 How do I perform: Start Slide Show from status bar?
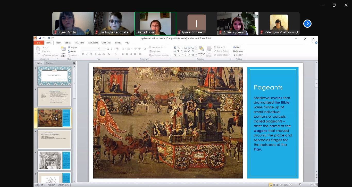[x=281, y=185]
